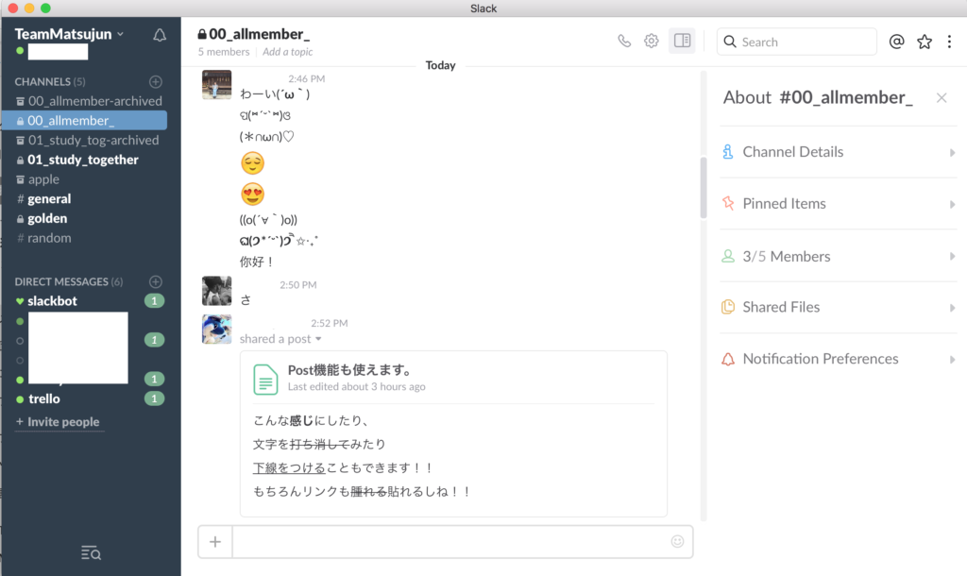Image resolution: width=967 pixels, height=576 pixels.
Task: Click the notifications bell icon in sidebar
Action: tap(160, 35)
